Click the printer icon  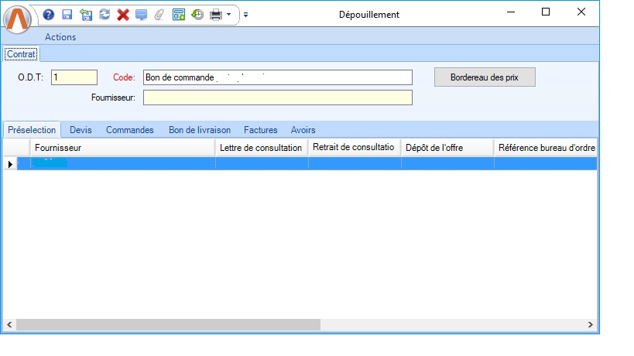(216, 14)
